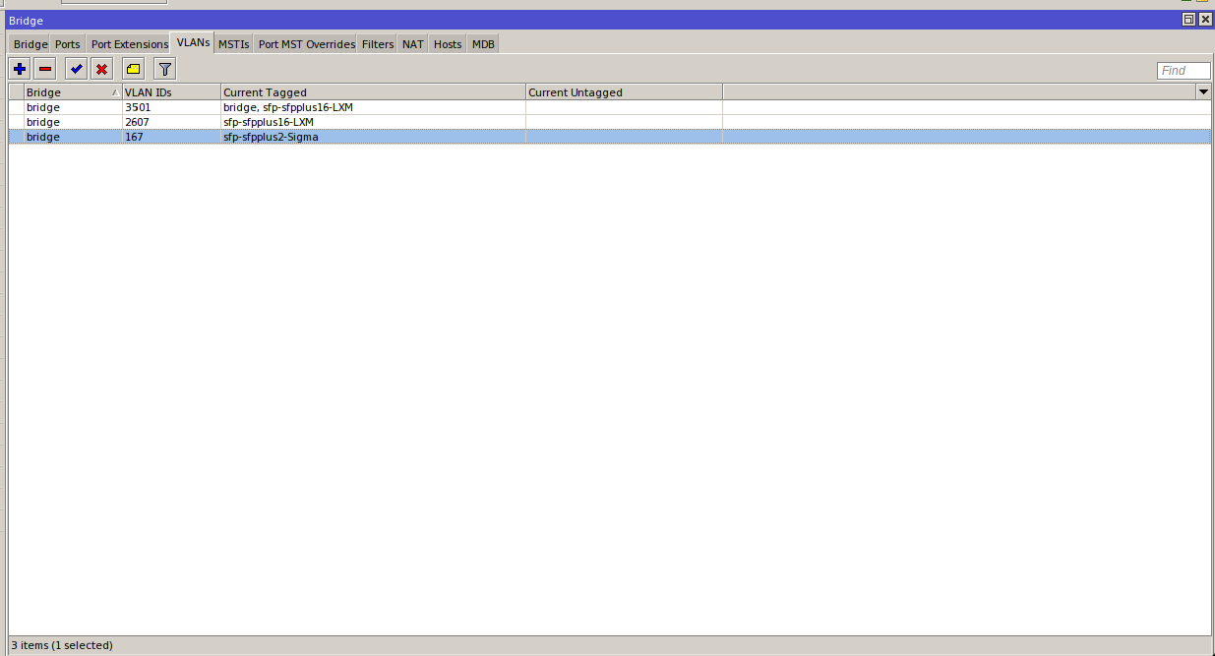Sort by the VLAN IDs column header

point(171,92)
